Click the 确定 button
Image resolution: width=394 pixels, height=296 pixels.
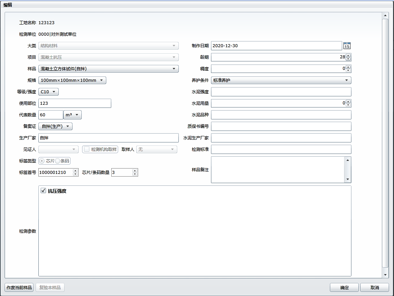click(x=344, y=288)
